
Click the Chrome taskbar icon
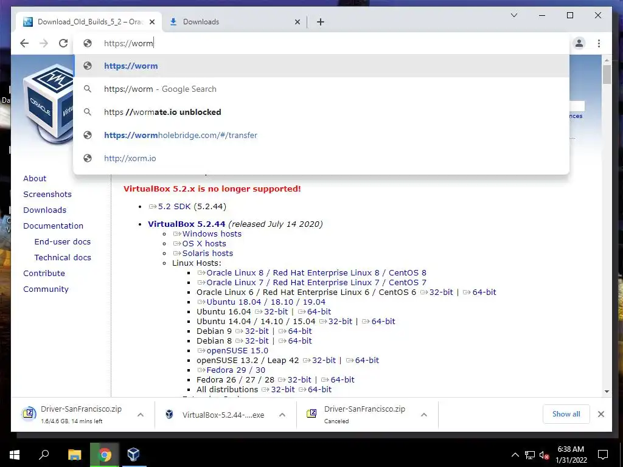point(105,454)
